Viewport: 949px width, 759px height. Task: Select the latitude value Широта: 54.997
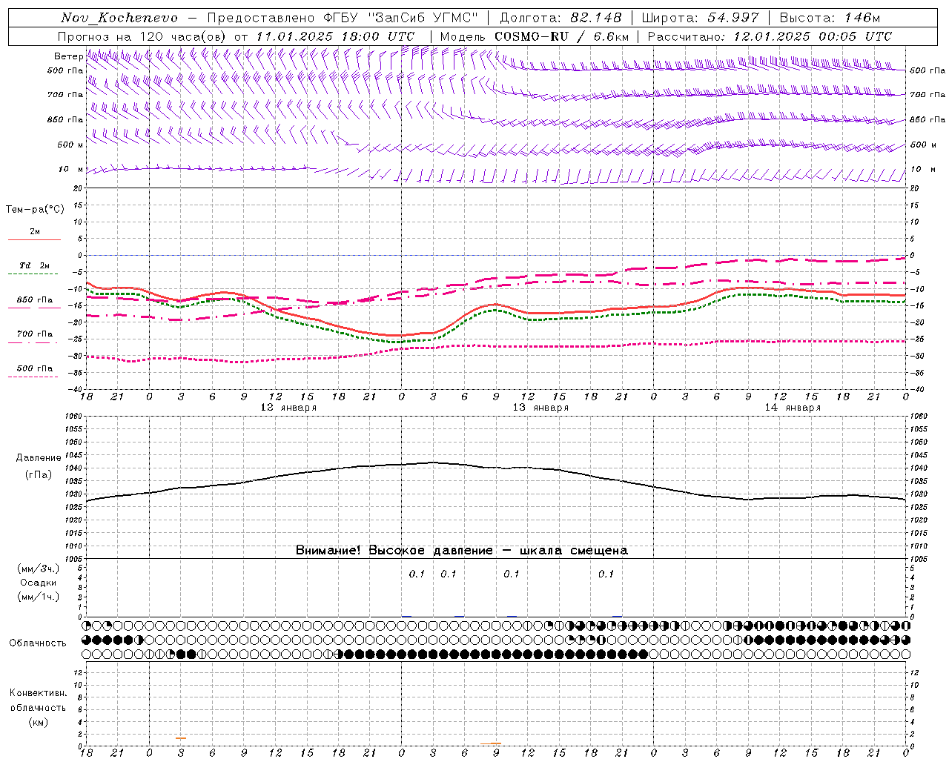(701, 18)
